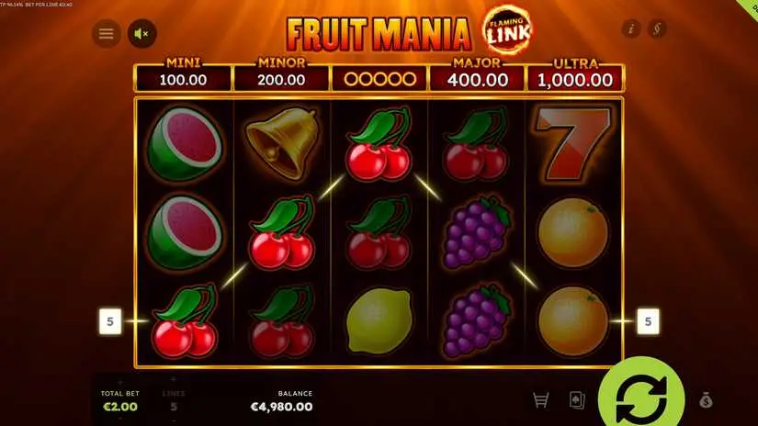The height and width of the screenshot is (426, 758).
Task: Open the info paytable icon
Action: [631, 29]
